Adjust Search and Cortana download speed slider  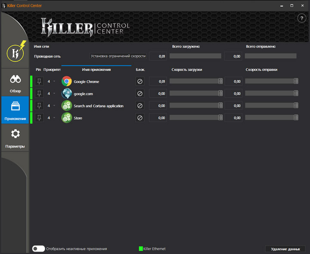click(x=220, y=105)
